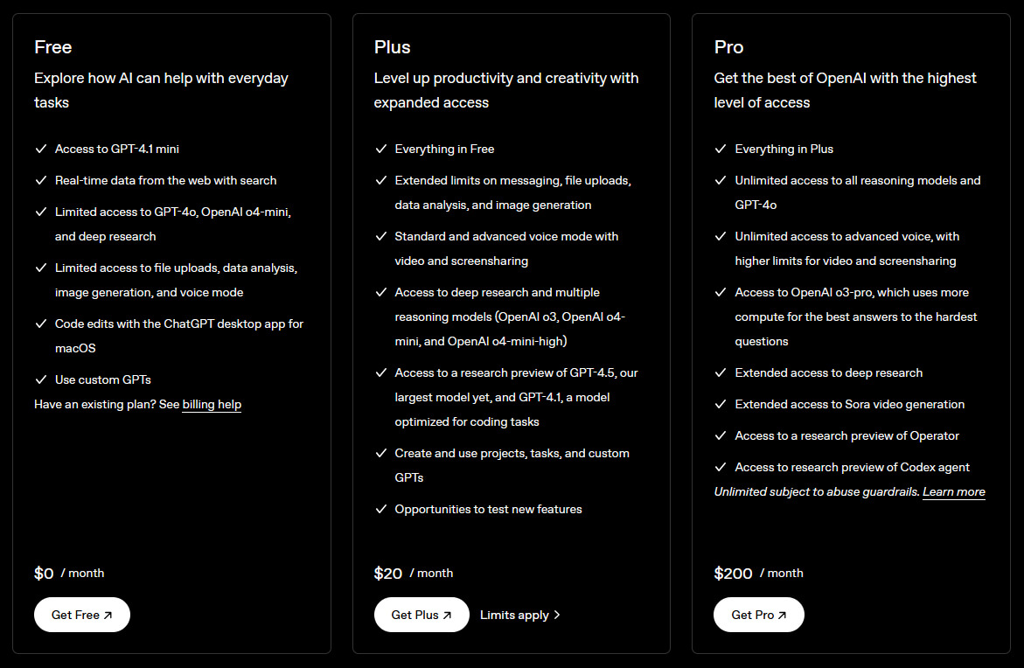
Task: Click checkmark next to Use custom GPTs
Action: pos(41,380)
